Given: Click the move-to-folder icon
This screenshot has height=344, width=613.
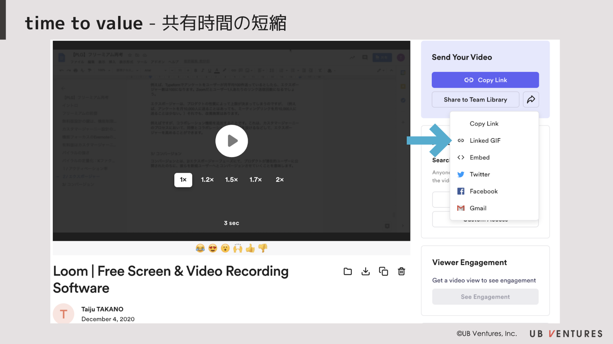Looking at the screenshot, I should 348,271.
